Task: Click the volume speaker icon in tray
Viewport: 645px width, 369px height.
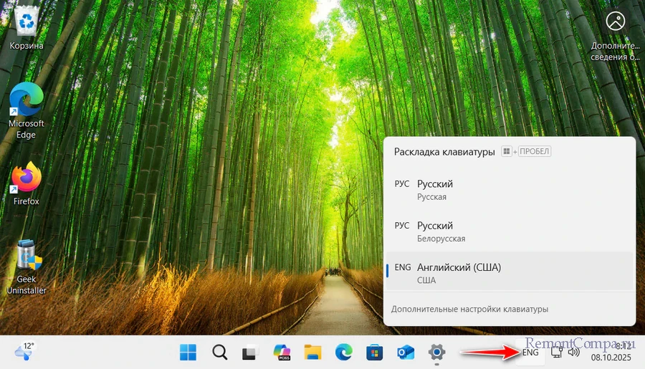Action: tap(573, 352)
